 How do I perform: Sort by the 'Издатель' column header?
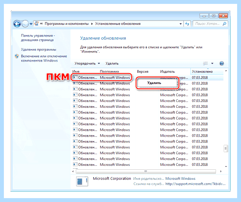tap(168, 72)
